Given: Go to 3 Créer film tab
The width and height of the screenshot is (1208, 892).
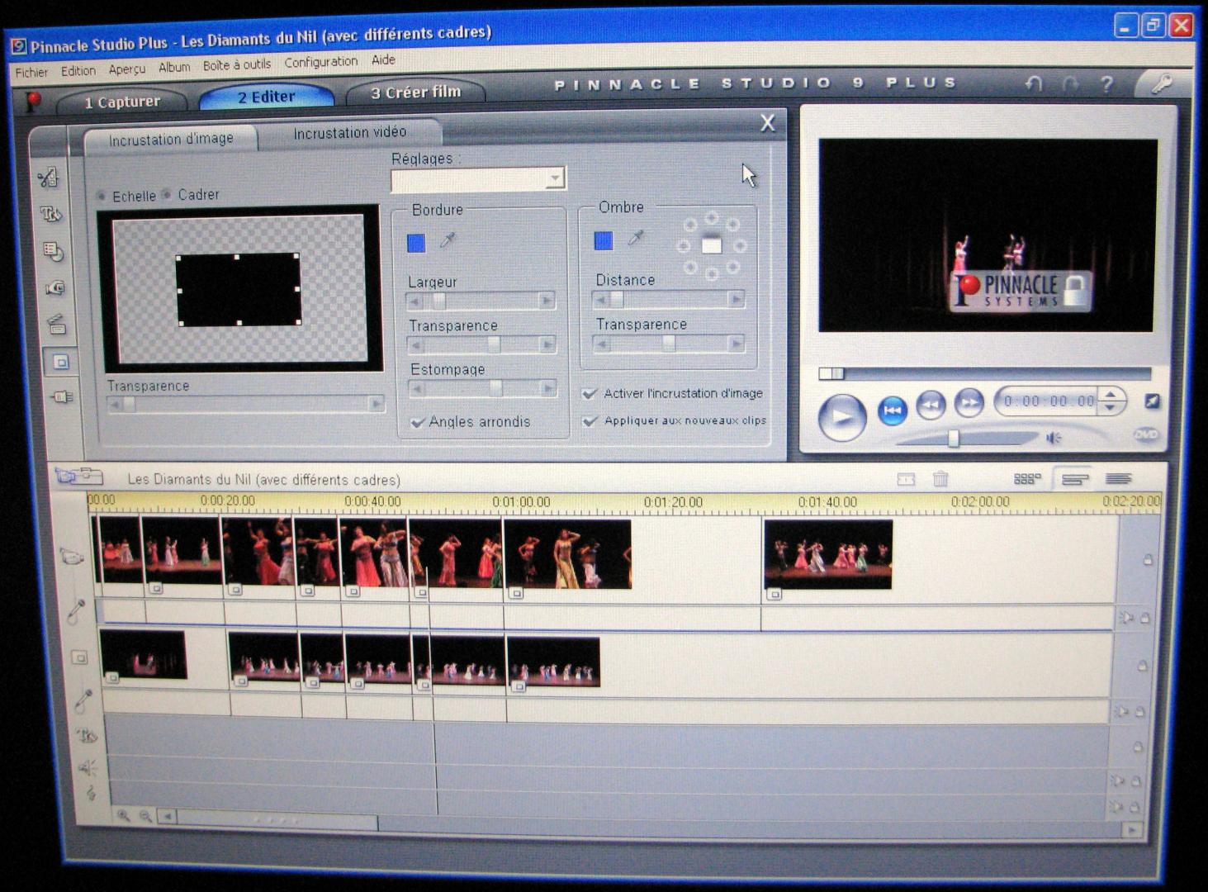Looking at the screenshot, I should (415, 92).
